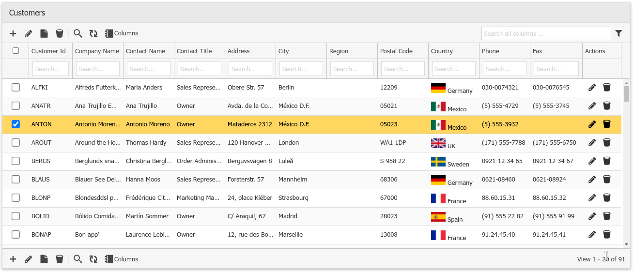634x272 pixels.
Task: Toggle the select-all checkbox in header
Action: 15,51
